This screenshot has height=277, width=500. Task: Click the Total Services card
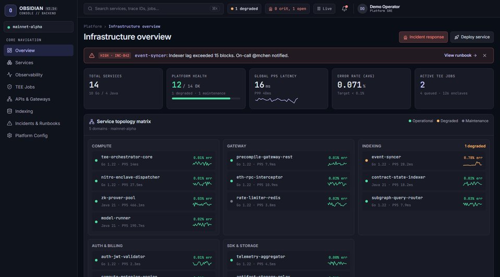(123, 89)
